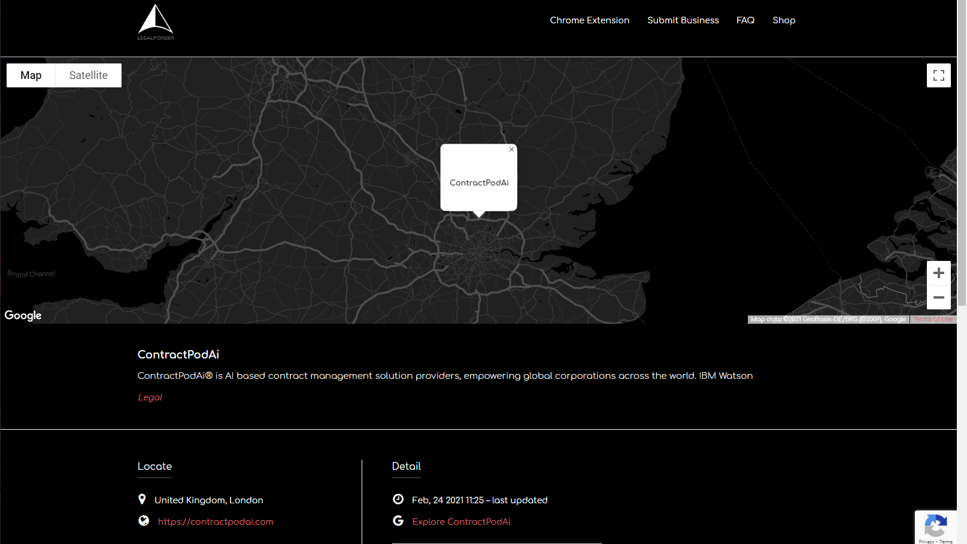Click the Locate section heading
Viewport: 967px width, 544px height.
pyautogui.click(x=154, y=466)
